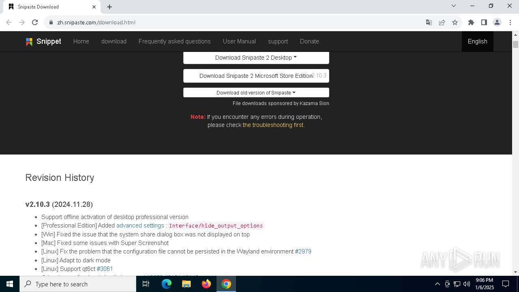Toggle the browser side panel icon
This screenshot has width=519, height=292.
pos(484,22)
